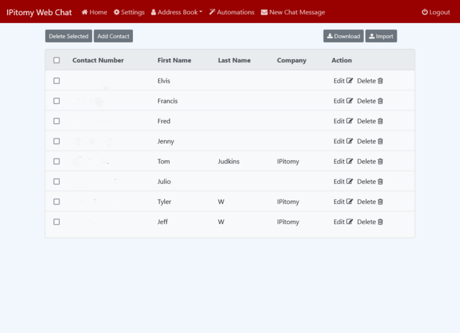Toggle the select-all checkbox in table header

coord(57,60)
